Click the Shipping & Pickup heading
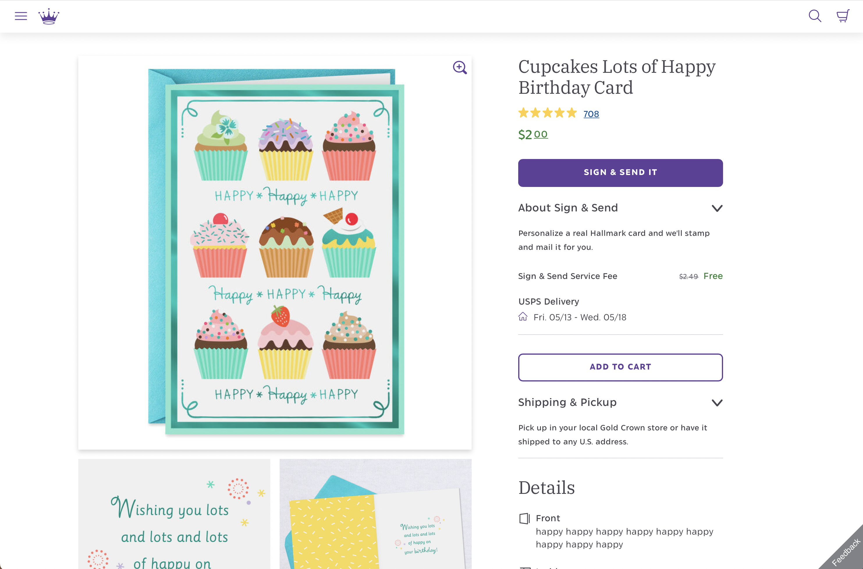863x569 pixels. (567, 402)
